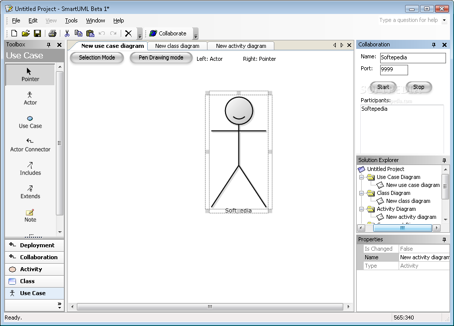Image resolution: width=454 pixels, height=326 pixels.
Task: Choose the Includes arrow tool
Action: 30,168
